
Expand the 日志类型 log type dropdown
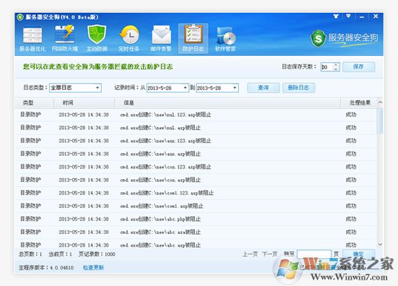click(x=97, y=88)
